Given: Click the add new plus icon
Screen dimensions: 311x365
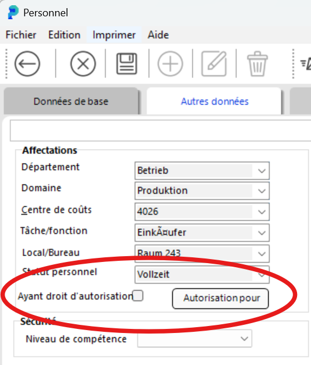Looking at the screenshot, I should coord(170,63).
